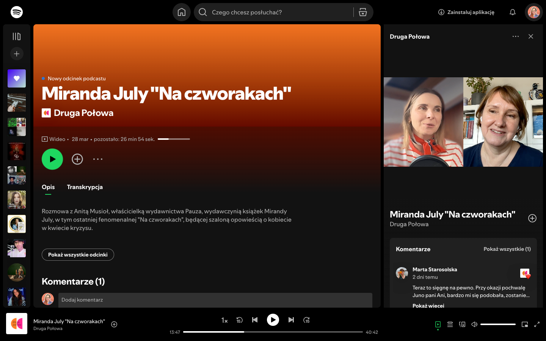The height and width of the screenshot is (341, 546).
Task: Click the reaction icon on Marta's comment
Action: point(525,273)
